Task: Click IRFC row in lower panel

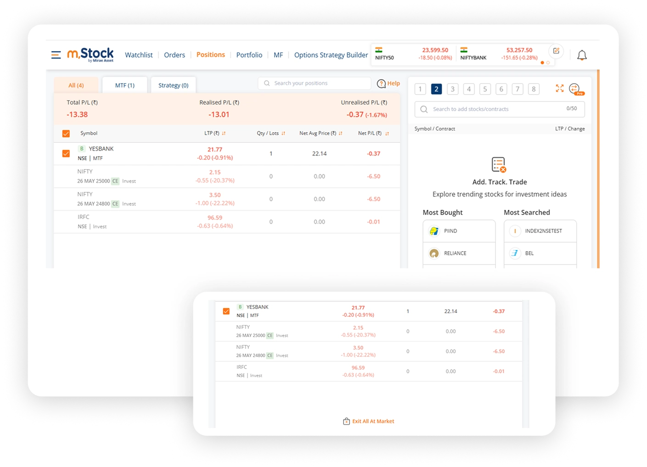Action: [369, 371]
